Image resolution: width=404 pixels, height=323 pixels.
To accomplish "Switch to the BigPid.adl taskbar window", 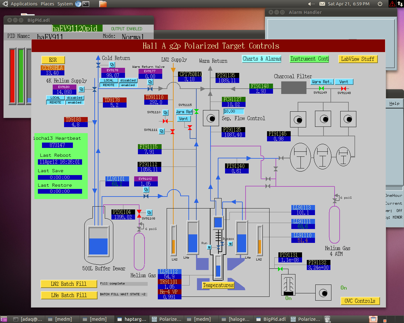I will point(270,319).
